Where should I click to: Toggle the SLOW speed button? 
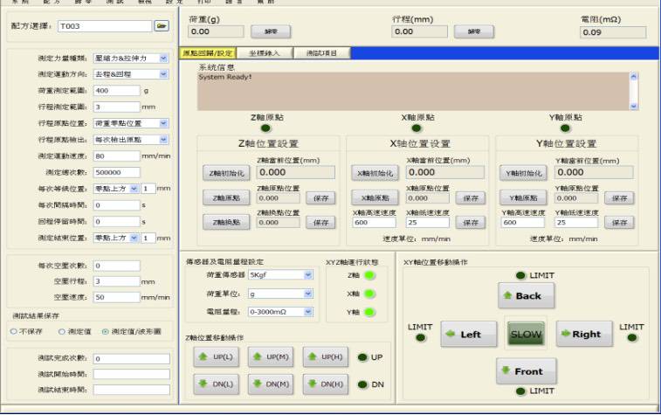point(526,334)
